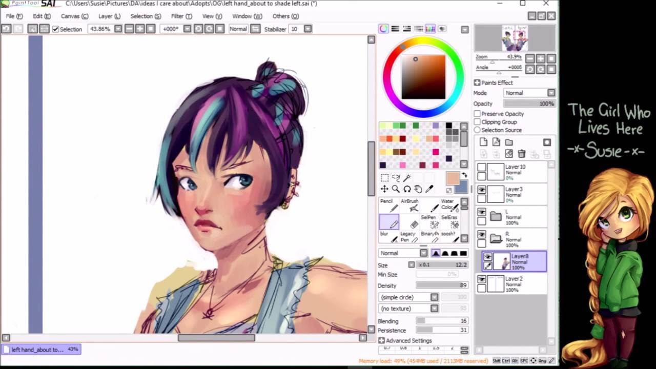Click the delete layer trash icon
Image resolution: width=656 pixels, height=369 pixels.
(521, 154)
